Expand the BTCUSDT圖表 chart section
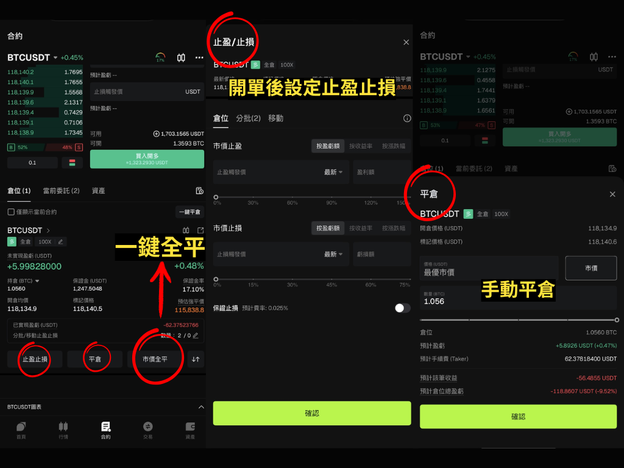Viewport: 624px width, 468px height. [x=201, y=406]
